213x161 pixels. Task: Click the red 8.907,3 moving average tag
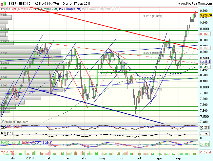click(205, 34)
